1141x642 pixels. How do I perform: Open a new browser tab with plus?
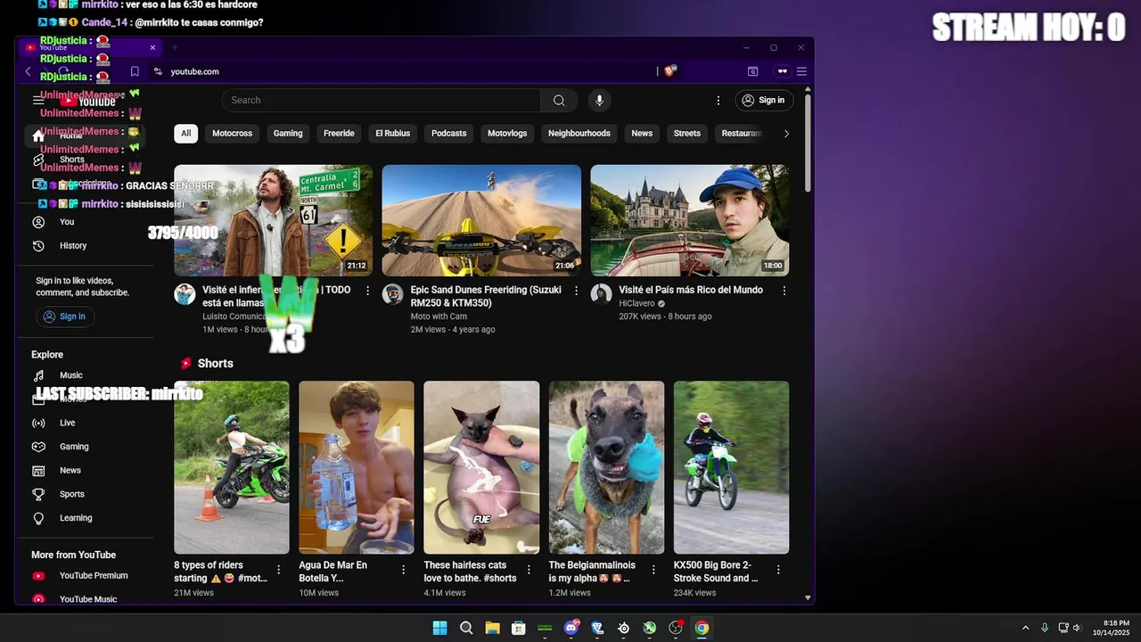pos(175,47)
